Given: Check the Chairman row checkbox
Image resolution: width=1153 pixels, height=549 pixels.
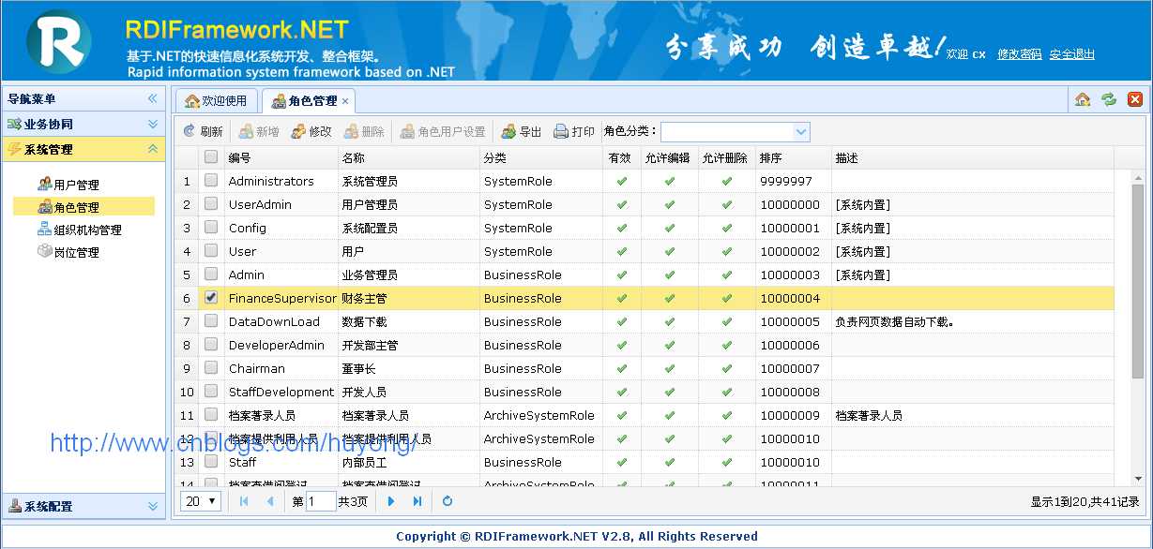Looking at the screenshot, I should pyautogui.click(x=211, y=368).
